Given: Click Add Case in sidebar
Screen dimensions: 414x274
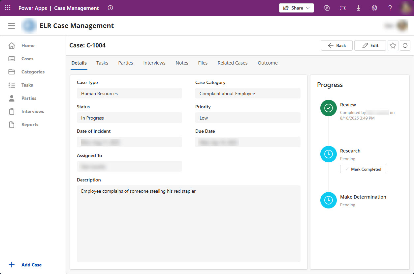Looking at the screenshot, I should 31,265.
